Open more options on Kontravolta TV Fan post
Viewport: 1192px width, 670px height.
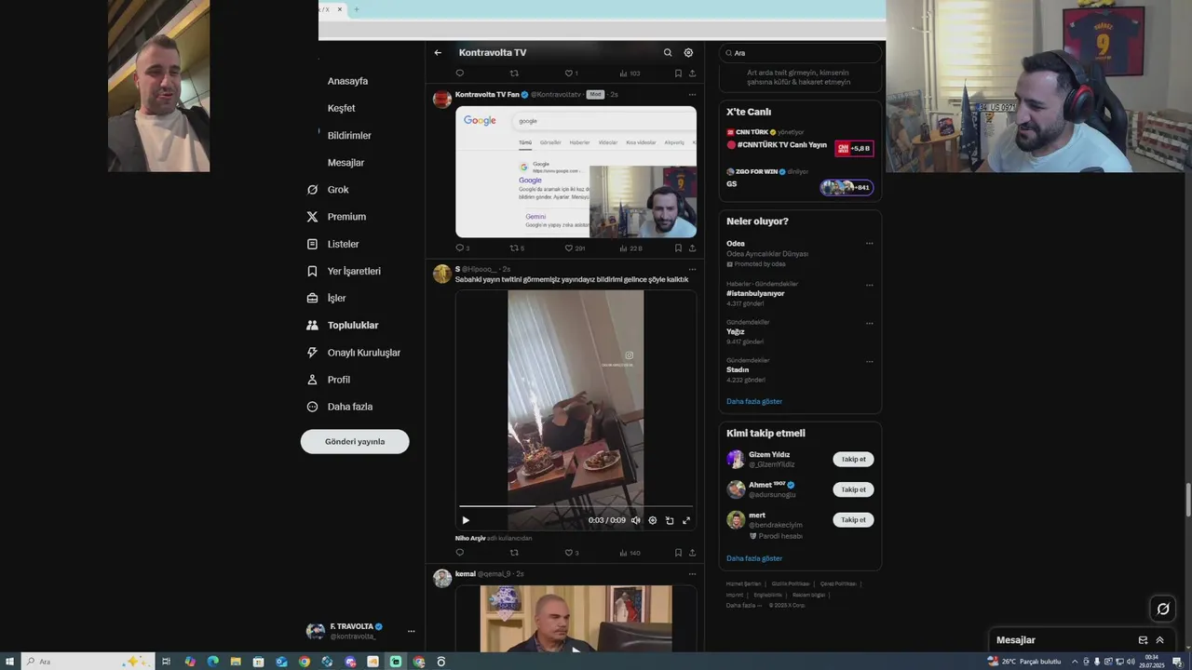point(692,94)
